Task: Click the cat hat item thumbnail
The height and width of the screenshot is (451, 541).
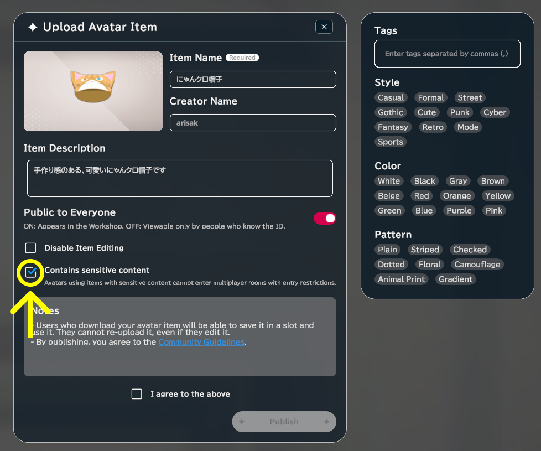Action: tap(93, 91)
